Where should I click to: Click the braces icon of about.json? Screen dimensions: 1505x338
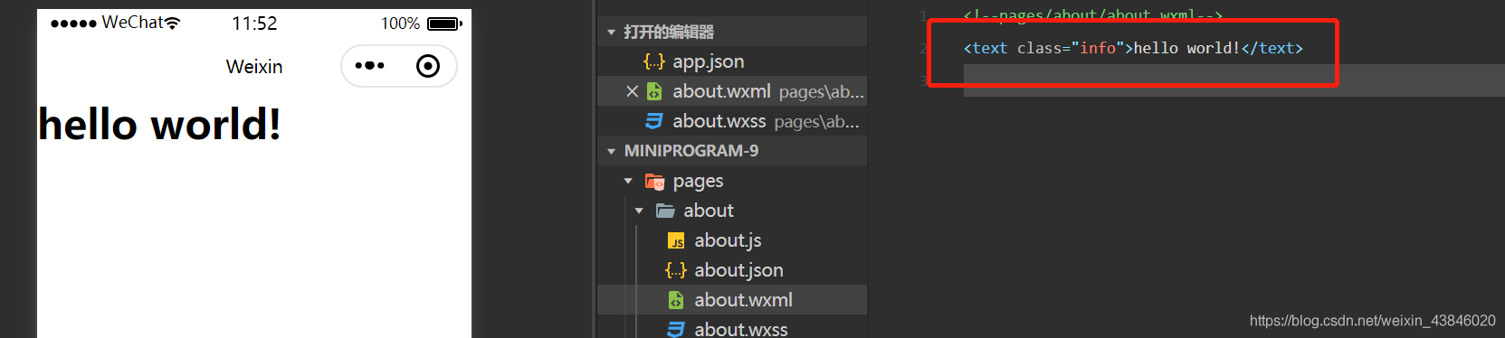tap(676, 270)
